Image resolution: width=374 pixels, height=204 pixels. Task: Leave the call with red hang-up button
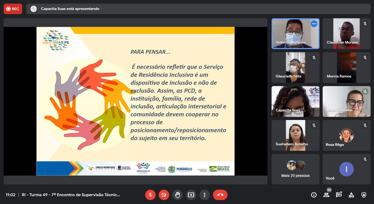tap(220, 195)
